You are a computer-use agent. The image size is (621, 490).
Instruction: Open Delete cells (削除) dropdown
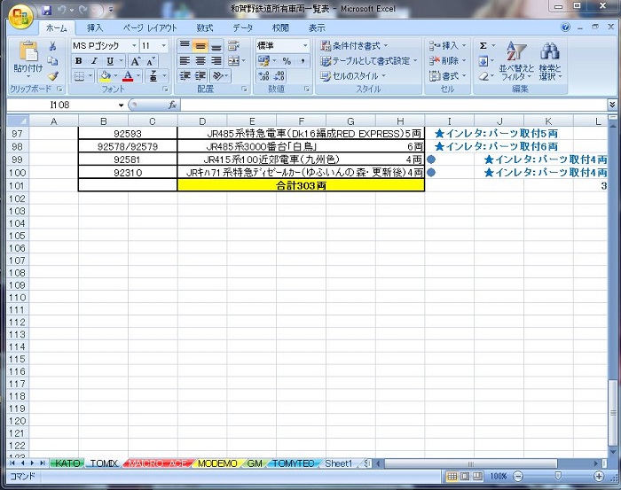447,61
